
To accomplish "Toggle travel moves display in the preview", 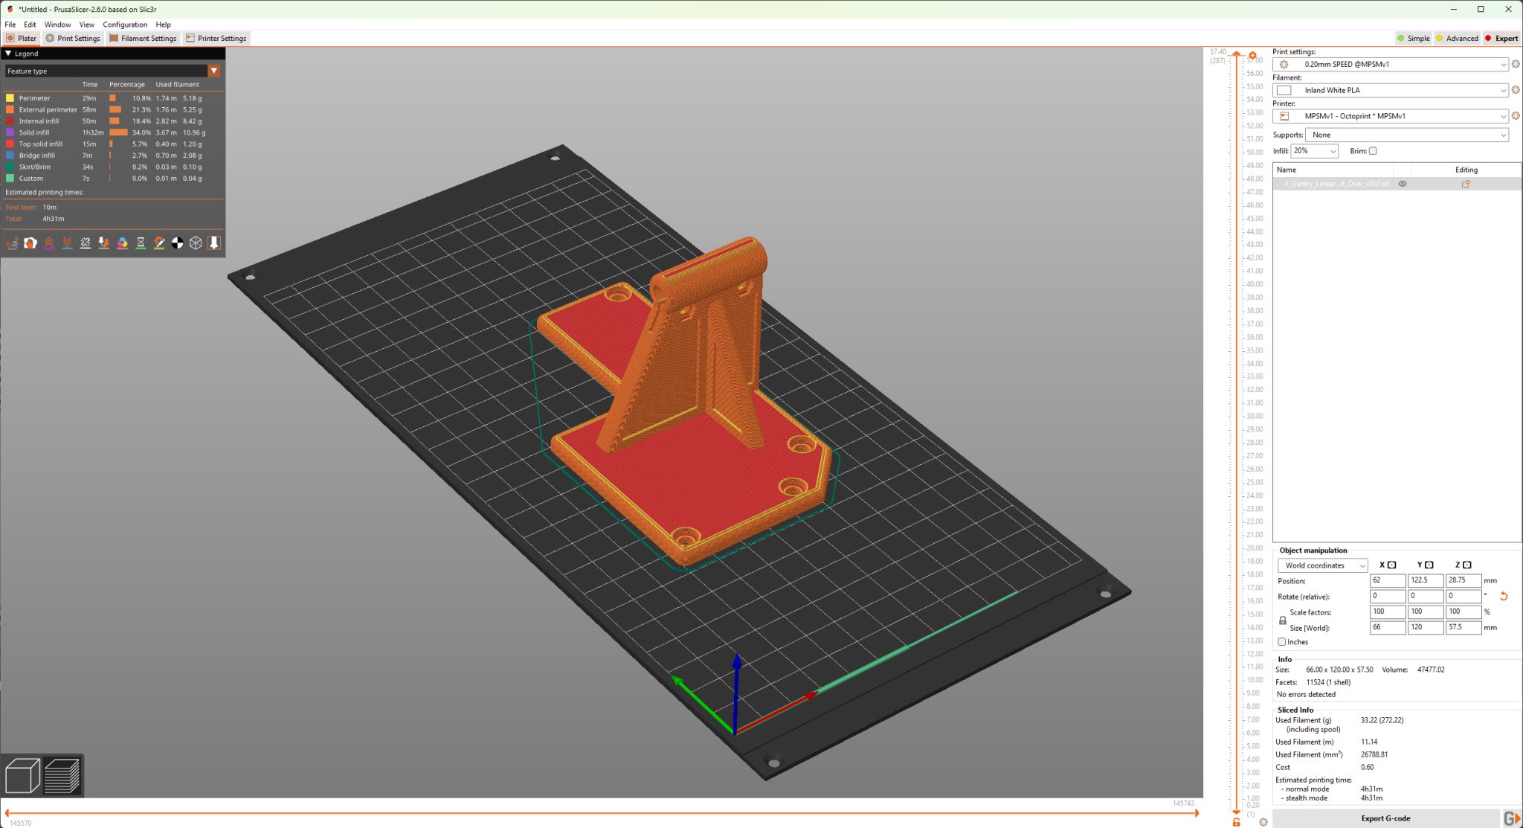I will click(x=12, y=243).
